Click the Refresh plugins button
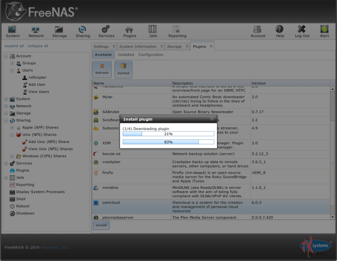The height and width of the screenshot is (261, 337). pyautogui.click(x=102, y=69)
